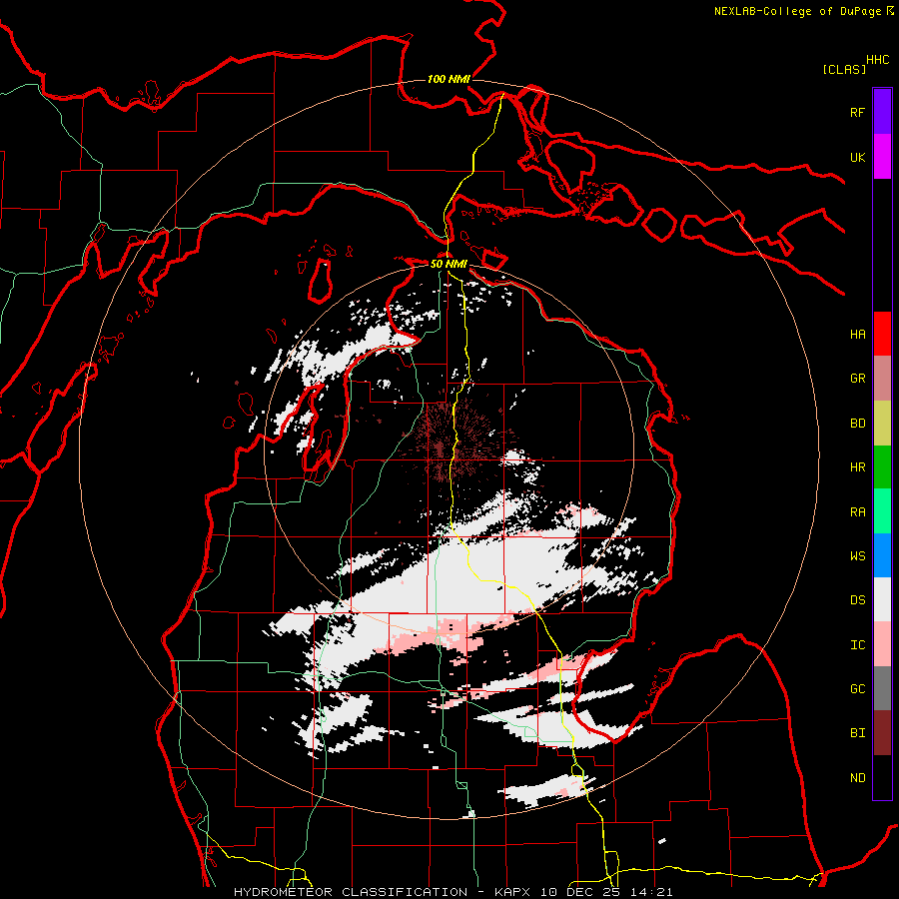Click the "DS" legend label

click(857, 600)
